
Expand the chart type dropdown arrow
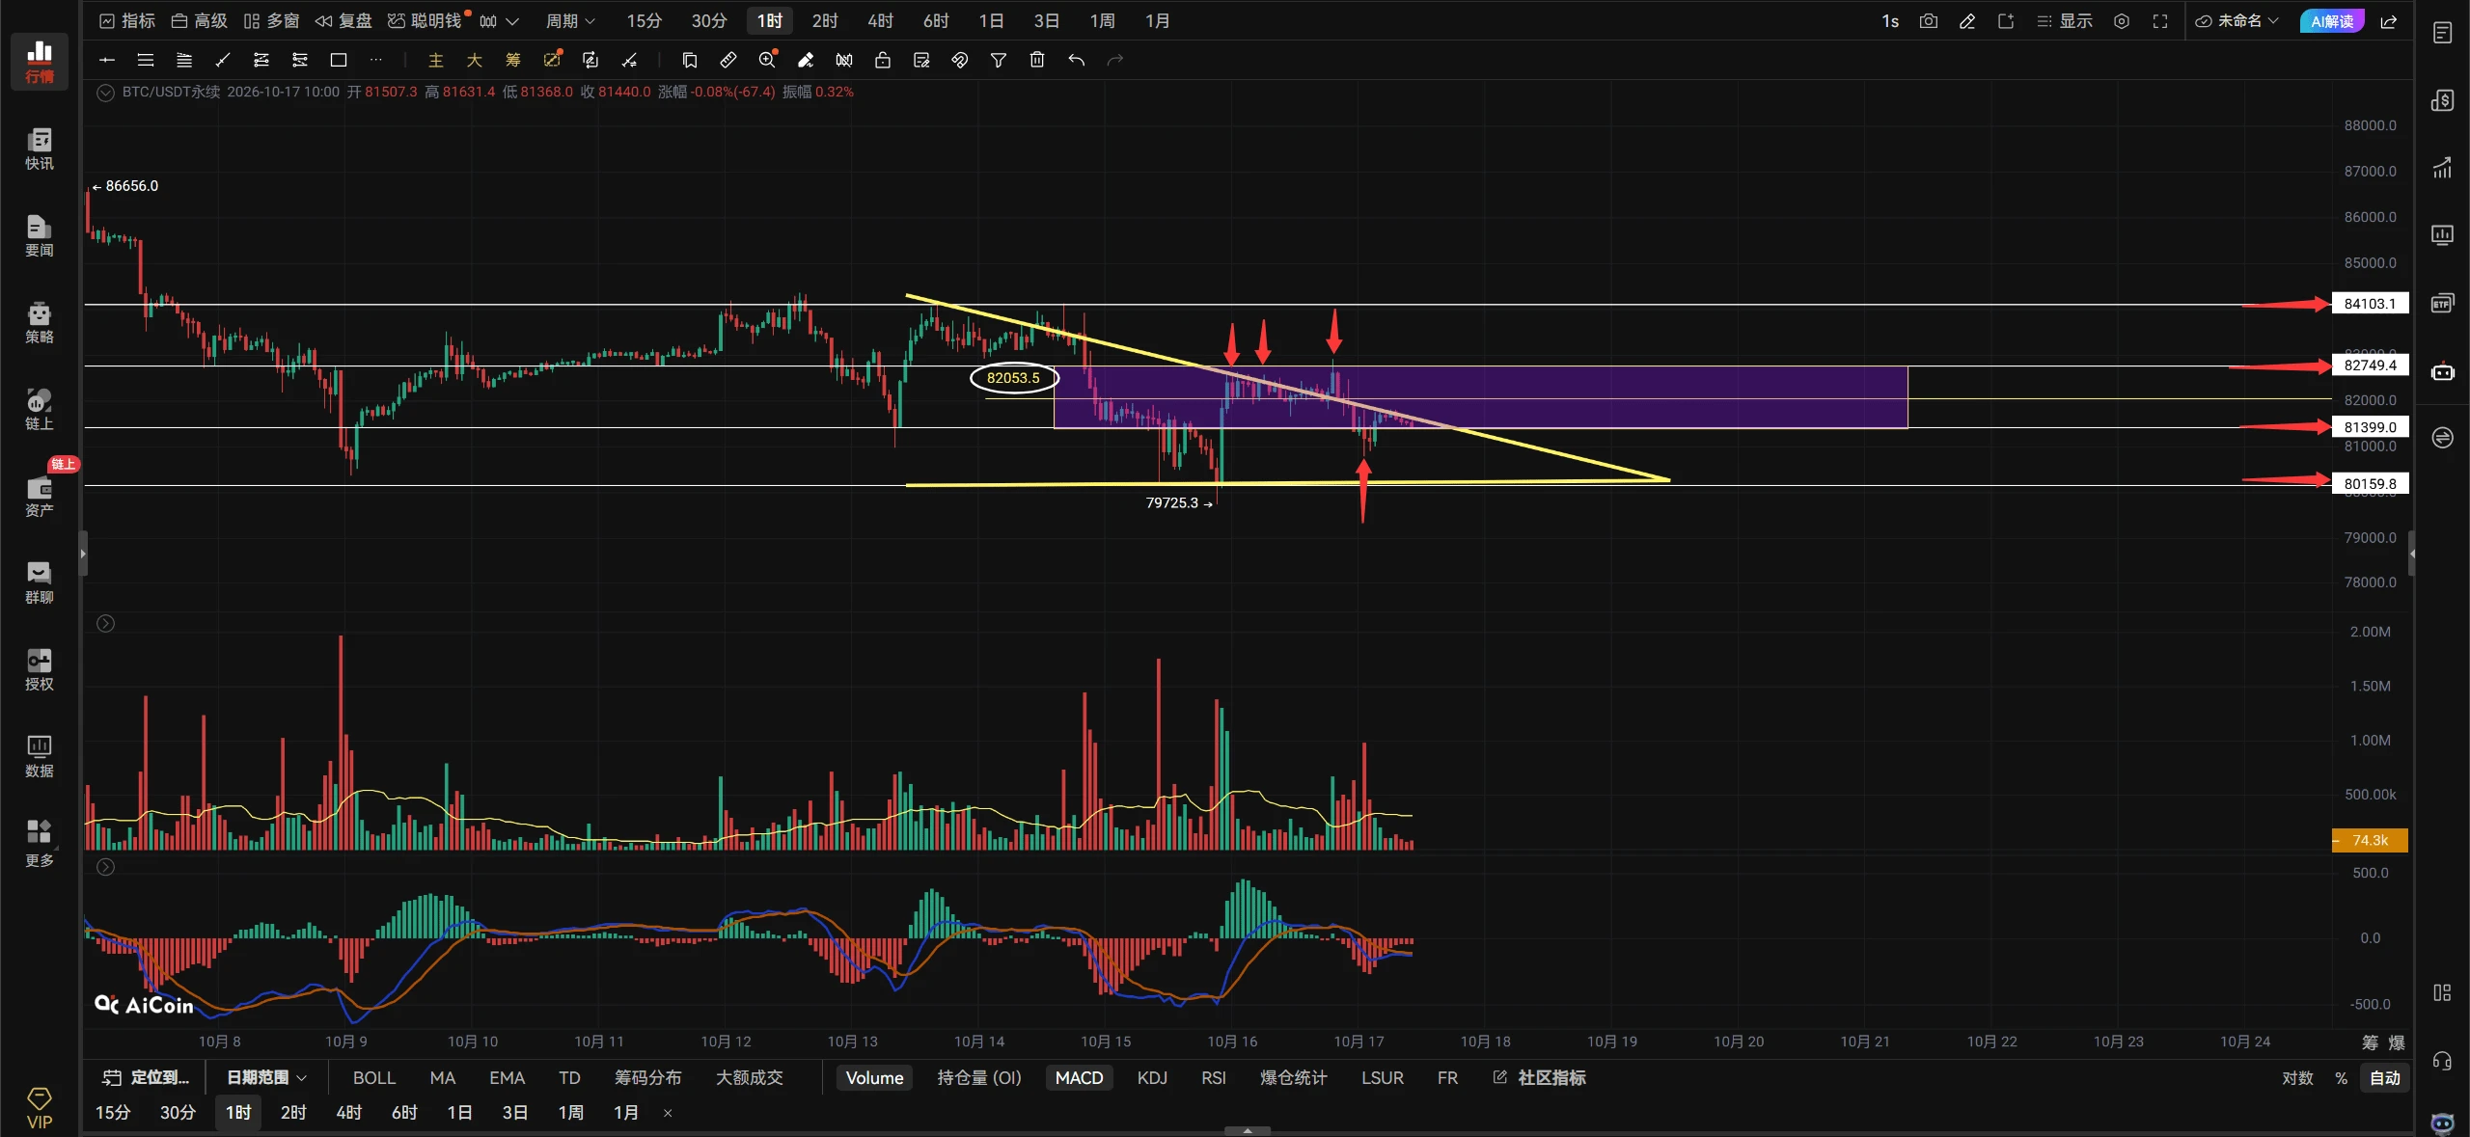tap(512, 21)
